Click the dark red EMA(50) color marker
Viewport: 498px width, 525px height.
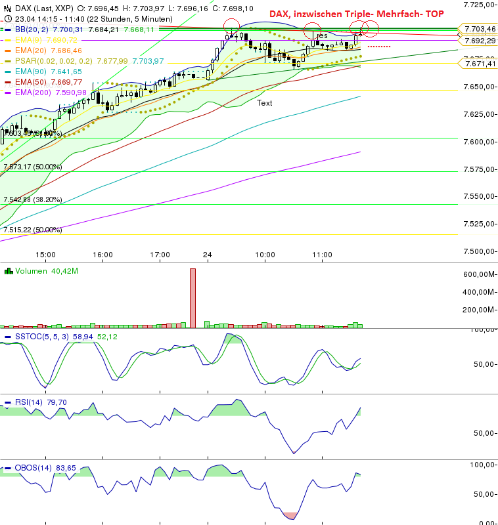pyautogui.click(x=8, y=82)
